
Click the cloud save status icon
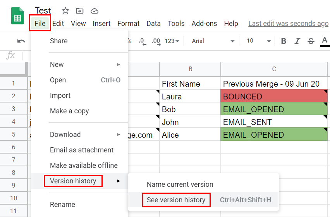pyautogui.click(x=94, y=11)
